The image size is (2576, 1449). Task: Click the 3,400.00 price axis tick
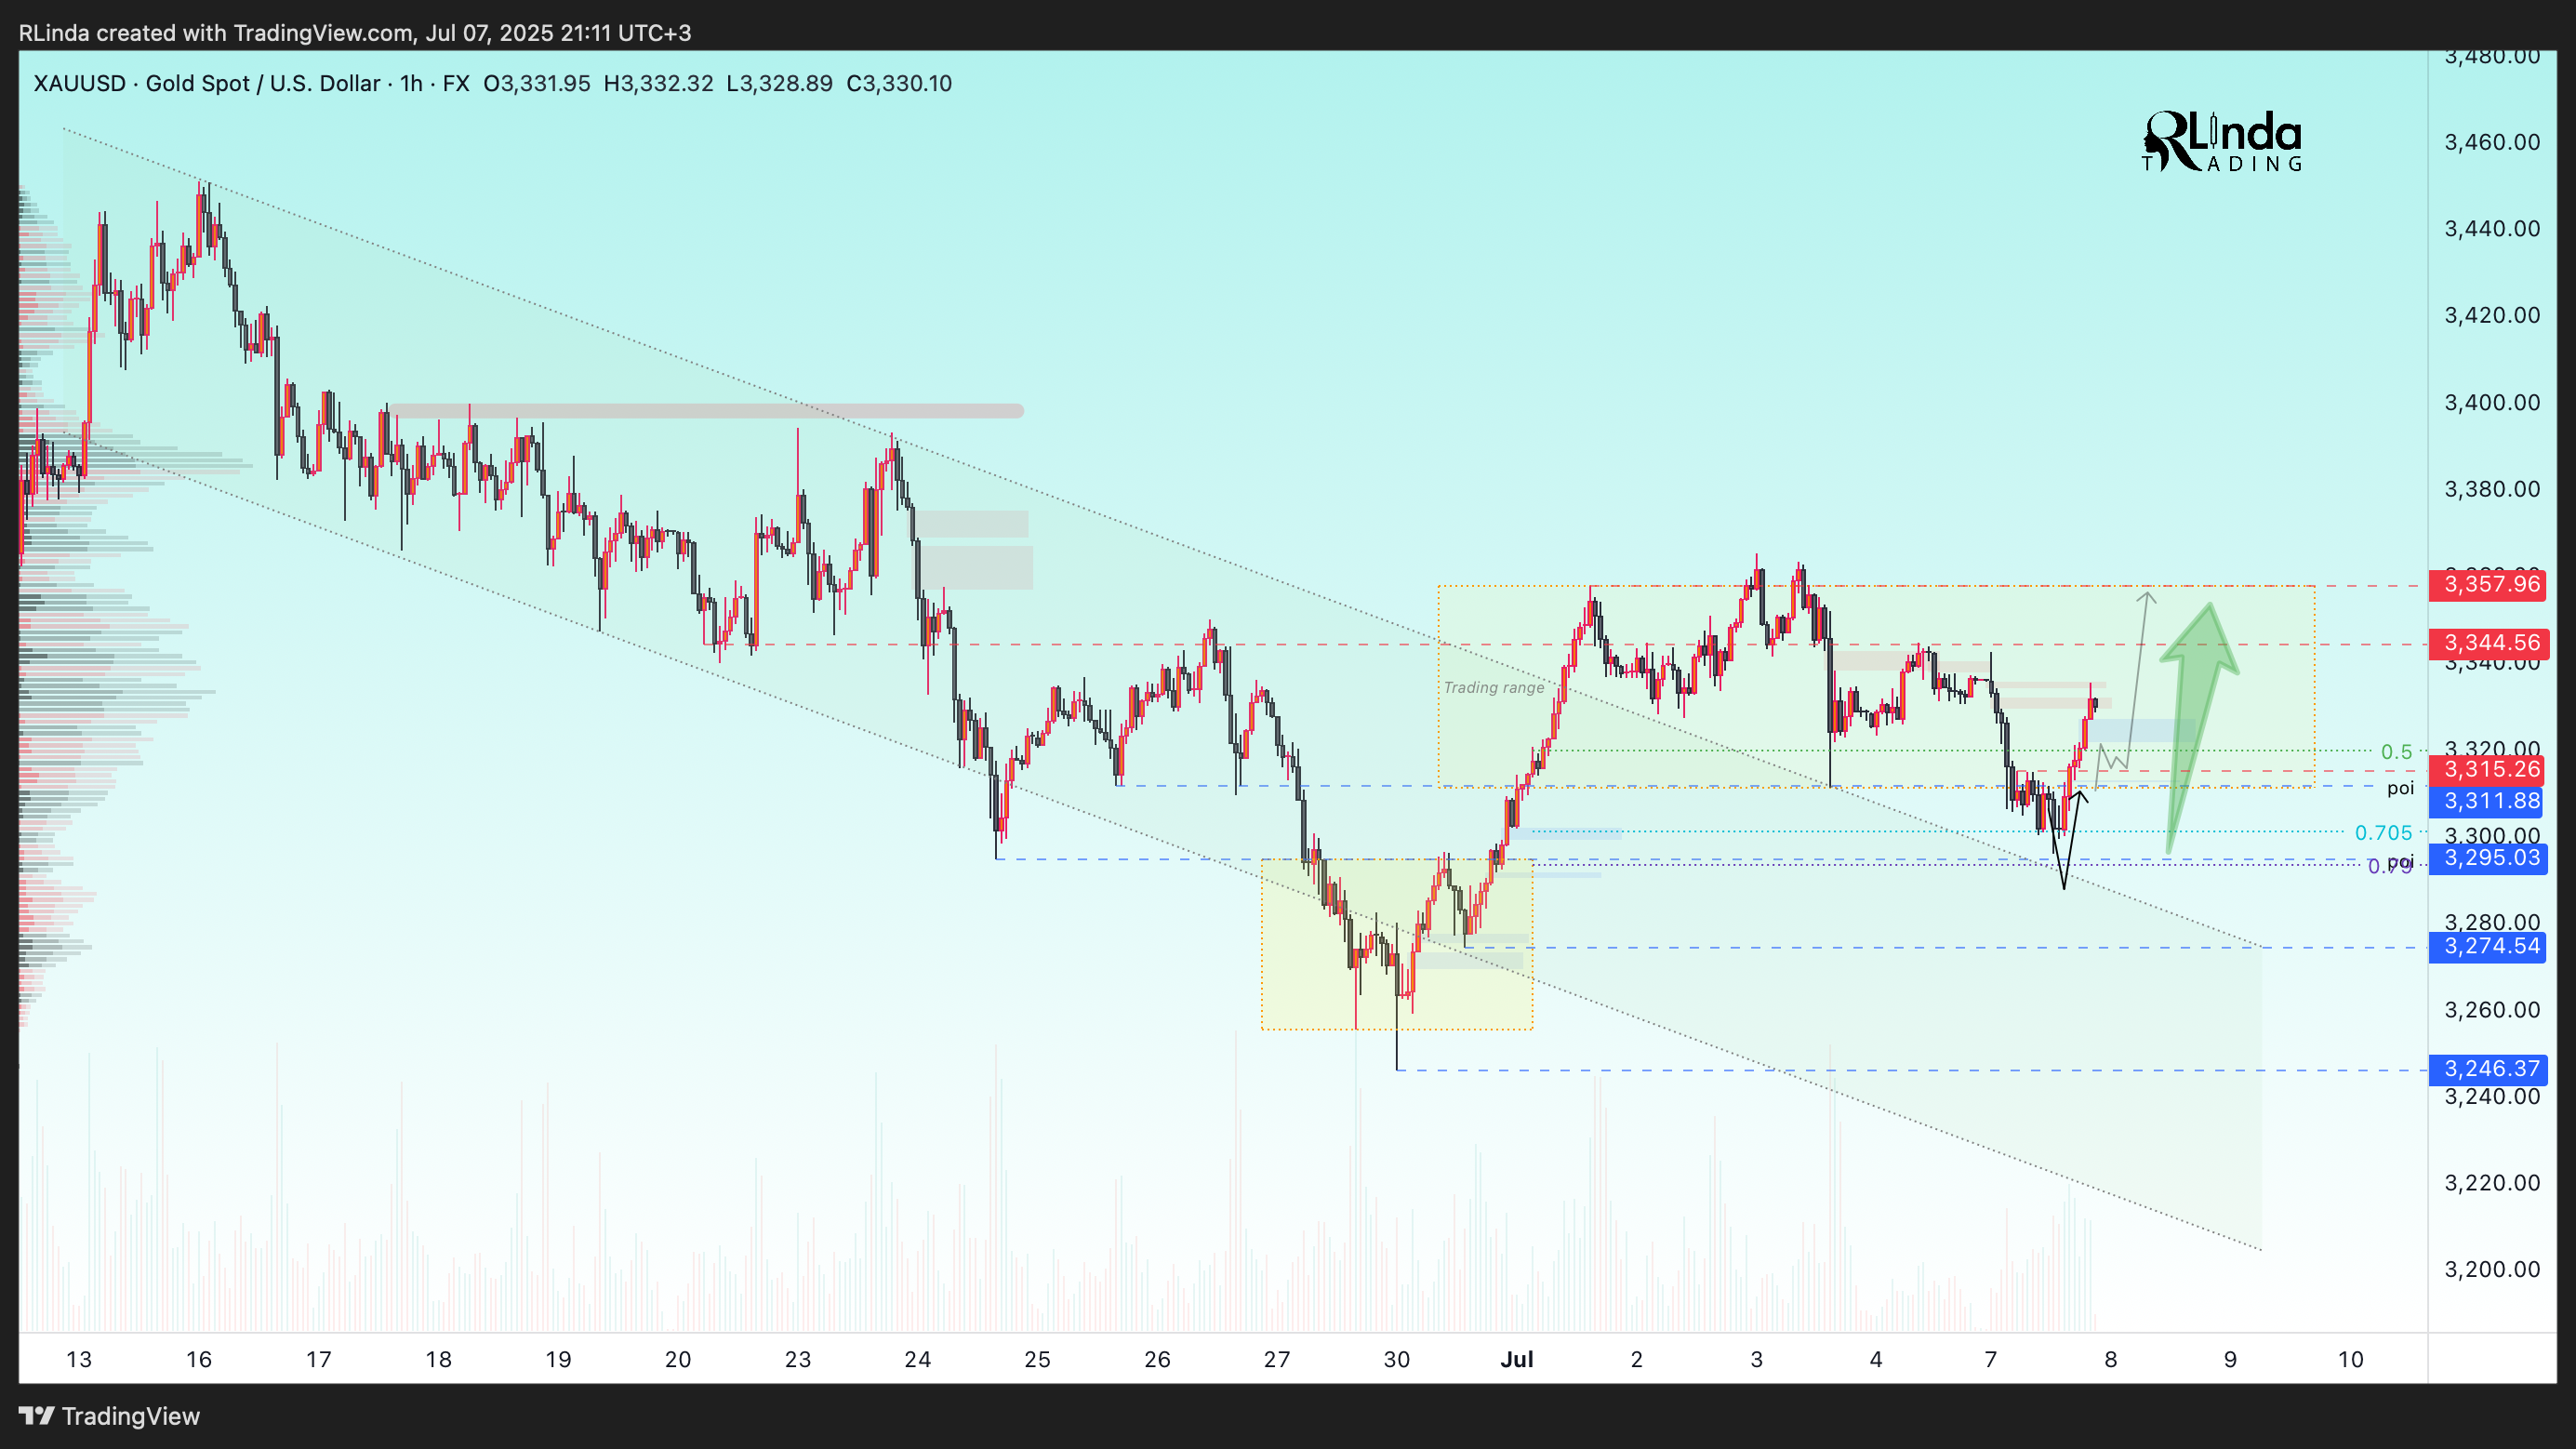tap(2492, 403)
